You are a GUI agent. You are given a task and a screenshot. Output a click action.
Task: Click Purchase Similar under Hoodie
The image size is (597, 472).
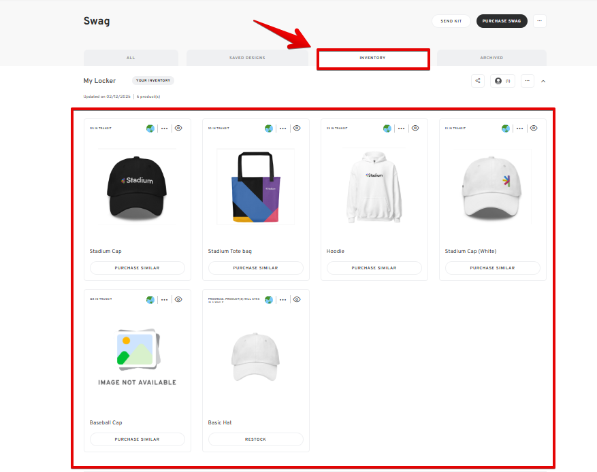[374, 268]
